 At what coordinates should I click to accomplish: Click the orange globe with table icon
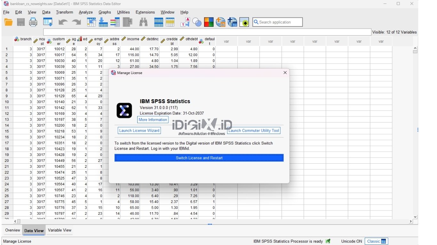[x=221, y=22]
